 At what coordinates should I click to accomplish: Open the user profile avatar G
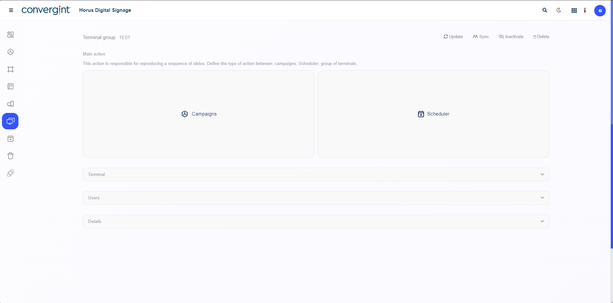pos(600,11)
